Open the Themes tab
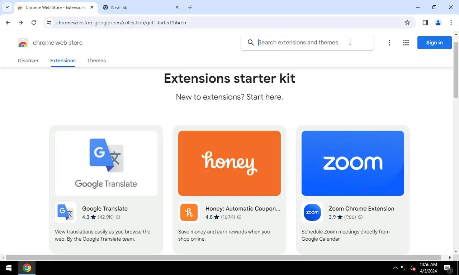The image size is (459, 275). pos(96,61)
